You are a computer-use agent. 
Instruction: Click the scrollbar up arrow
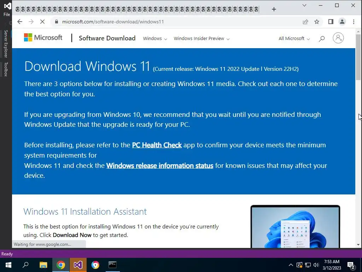tap(358, 31)
